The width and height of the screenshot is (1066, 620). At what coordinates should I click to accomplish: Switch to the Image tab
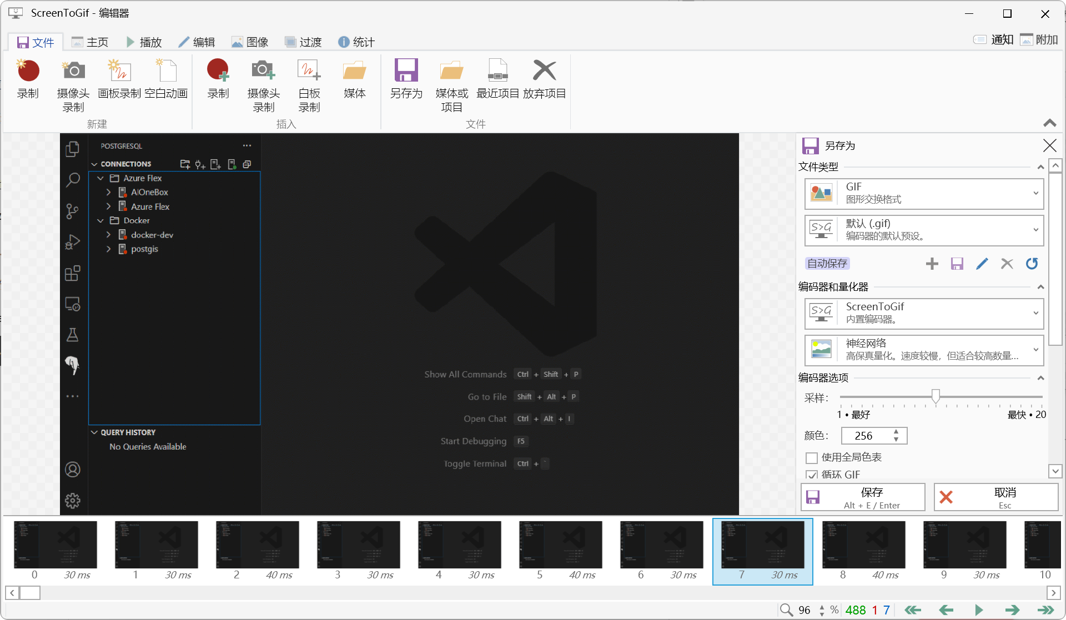pos(250,42)
